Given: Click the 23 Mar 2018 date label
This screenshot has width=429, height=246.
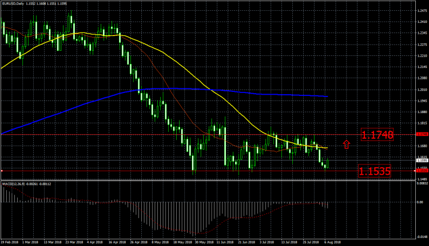Looking at the screenshot, I should [74, 242].
